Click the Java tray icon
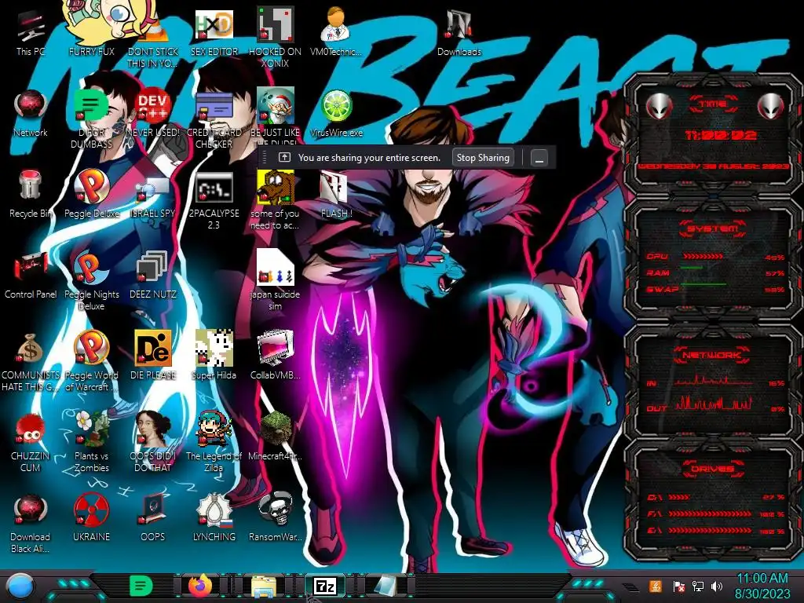Image resolution: width=804 pixels, height=603 pixels. [x=656, y=586]
